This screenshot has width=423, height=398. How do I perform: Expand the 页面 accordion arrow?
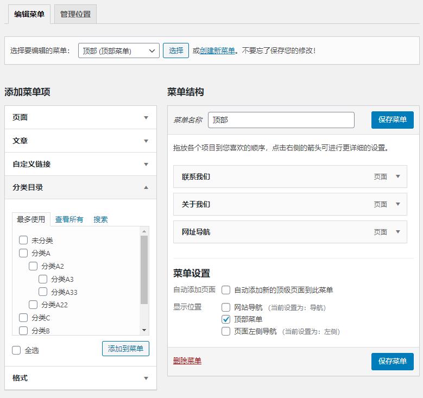[146, 118]
